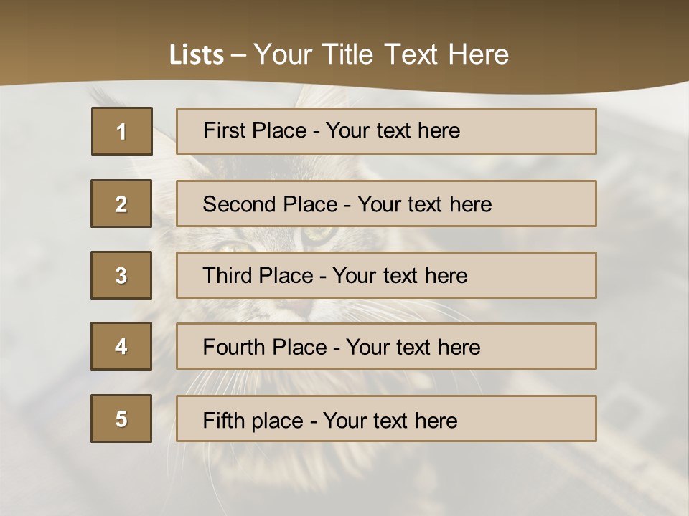This screenshot has width=689, height=516.
Task: Activate the 'Third Place' text box
Action: [386, 275]
